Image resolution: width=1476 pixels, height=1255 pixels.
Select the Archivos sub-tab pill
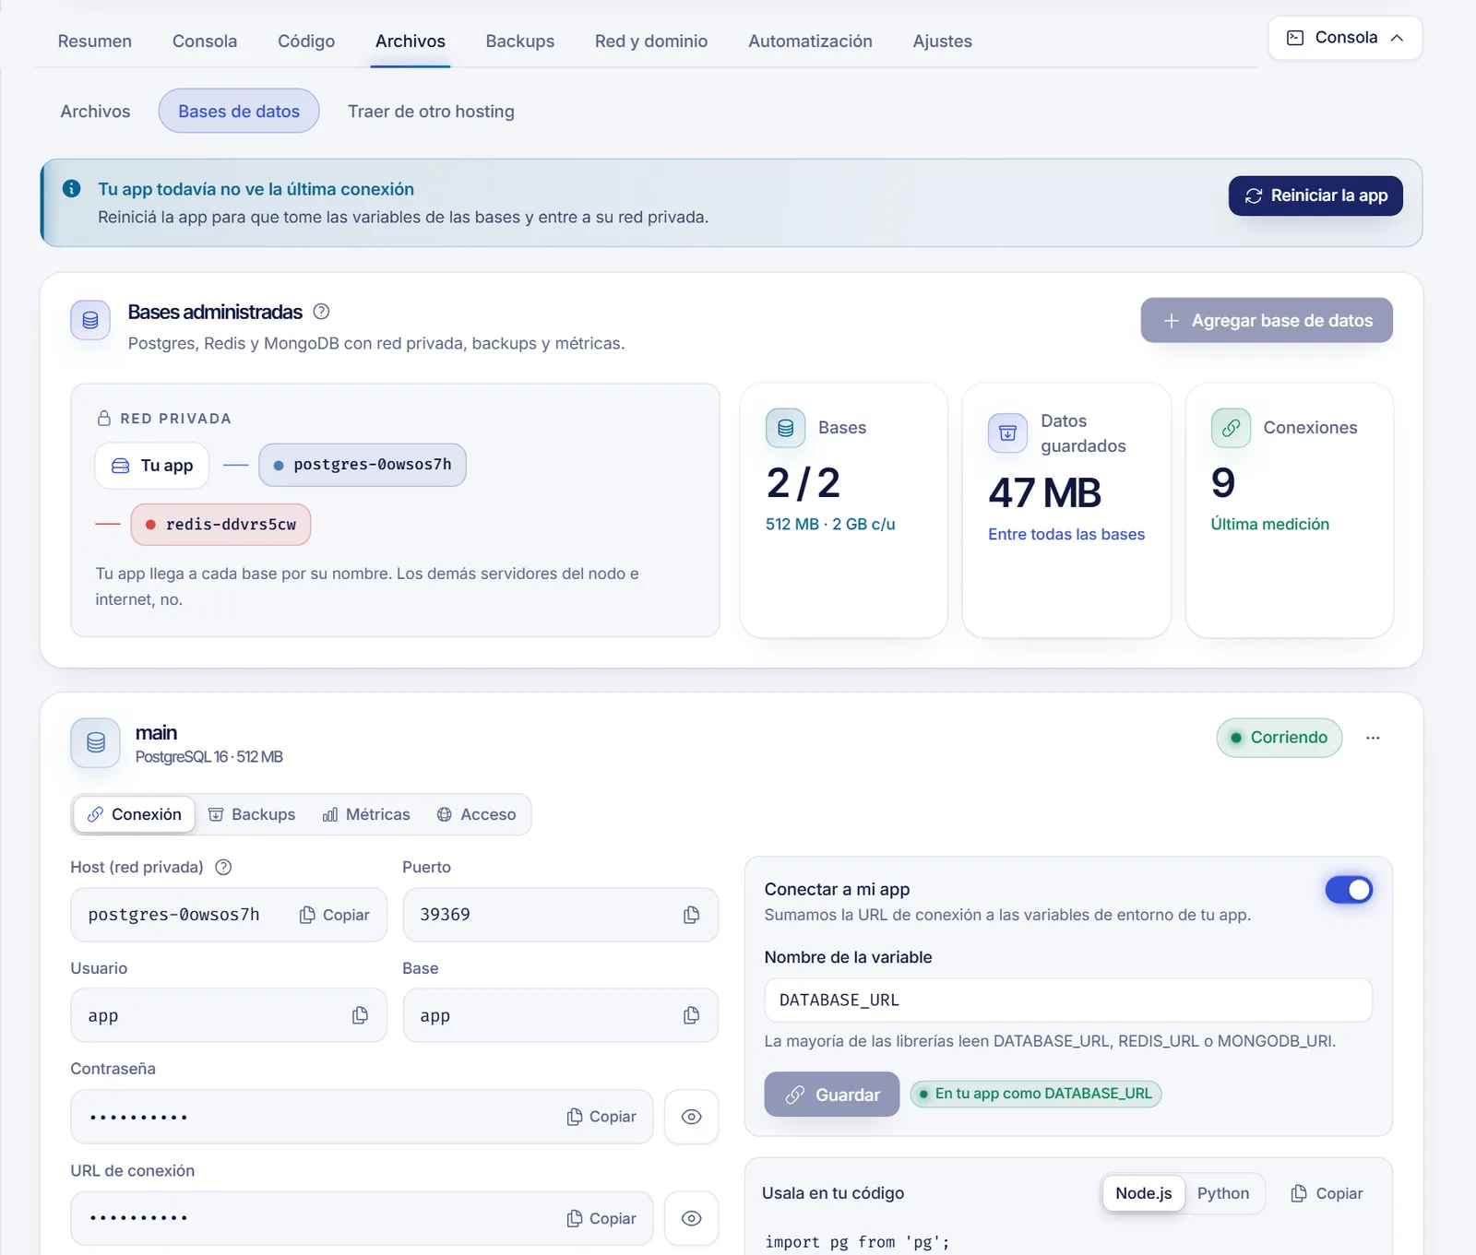tap(95, 112)
